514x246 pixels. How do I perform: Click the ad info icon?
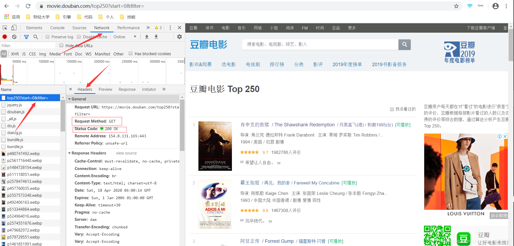[x=500, y=136]
